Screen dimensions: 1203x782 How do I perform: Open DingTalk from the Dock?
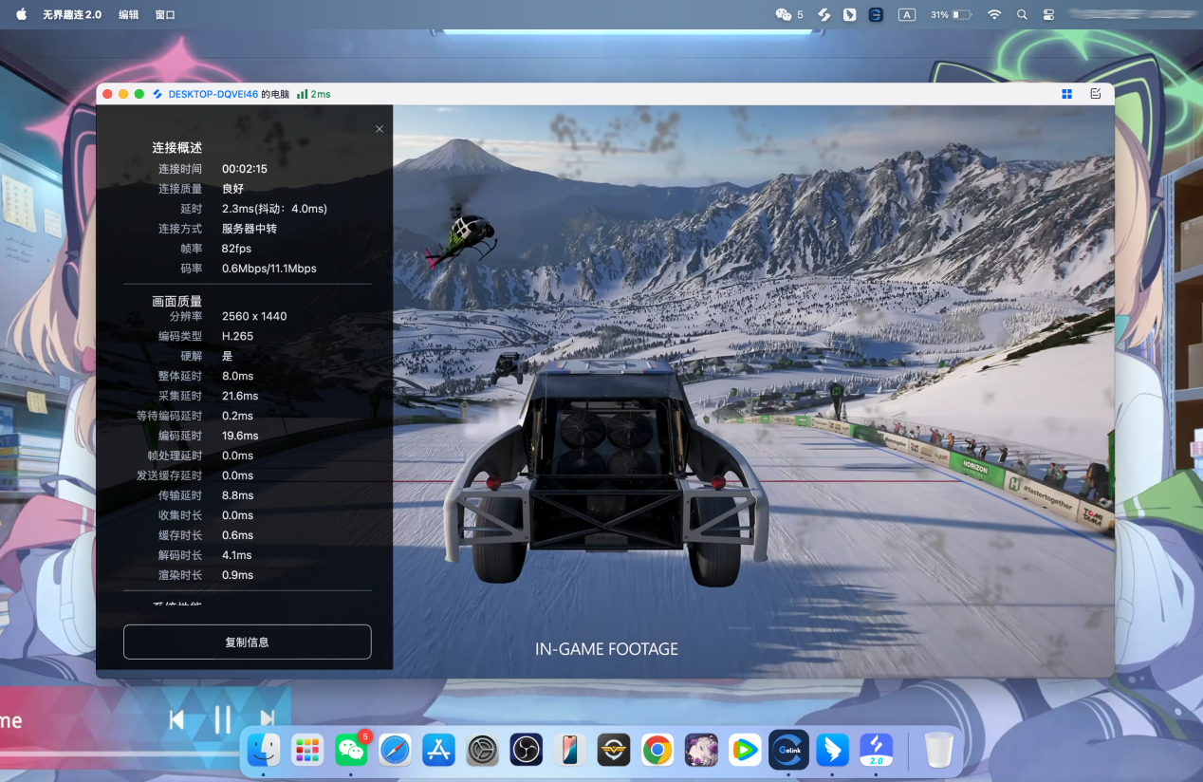(832, 750)
